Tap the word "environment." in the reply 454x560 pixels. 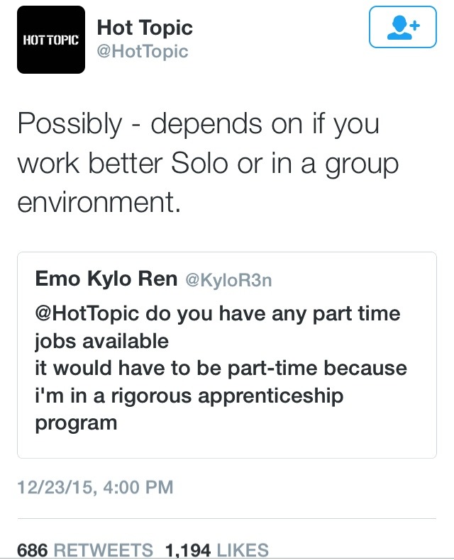coord(96,202)
